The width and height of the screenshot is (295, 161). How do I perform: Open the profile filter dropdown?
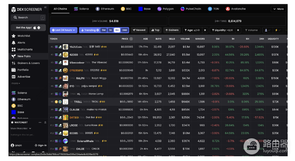pyautogui.click(x=267, y=30)
